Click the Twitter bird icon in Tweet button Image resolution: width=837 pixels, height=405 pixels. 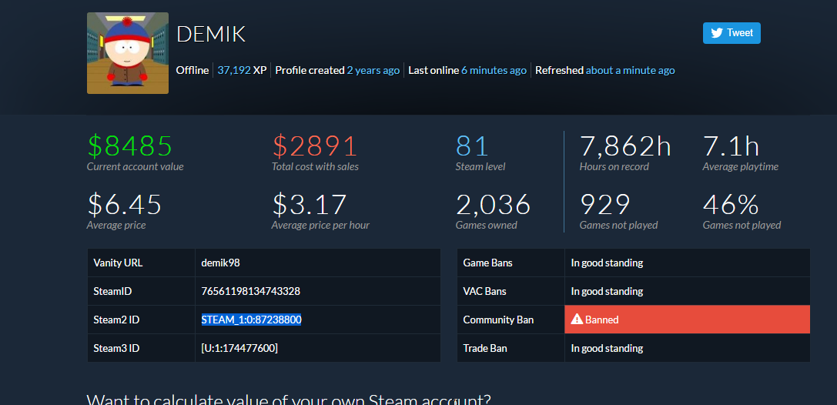(717, 33)
